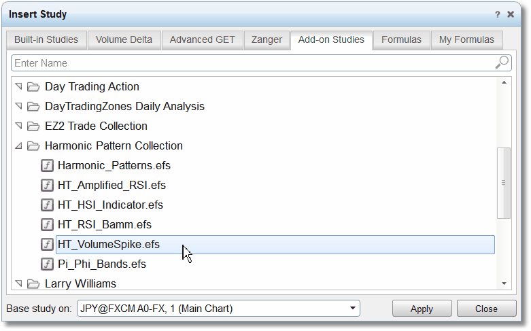Click the Harmonic_Patterns.efs formula icon
Screen dimensions: 531x331
47,166
